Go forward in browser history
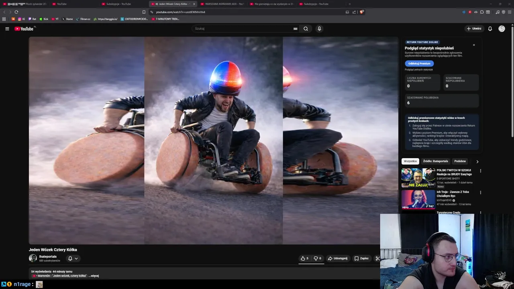 [10, 12]
